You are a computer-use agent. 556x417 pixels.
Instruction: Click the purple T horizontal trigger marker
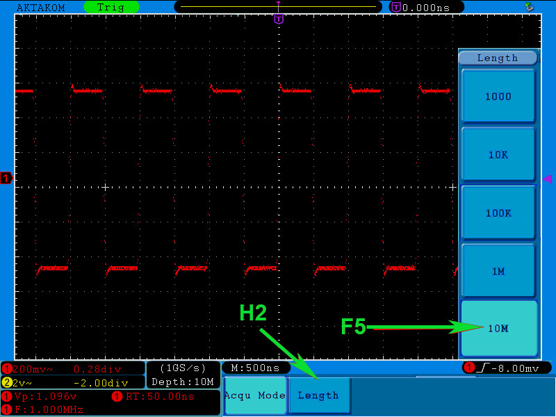coord(279,19)
